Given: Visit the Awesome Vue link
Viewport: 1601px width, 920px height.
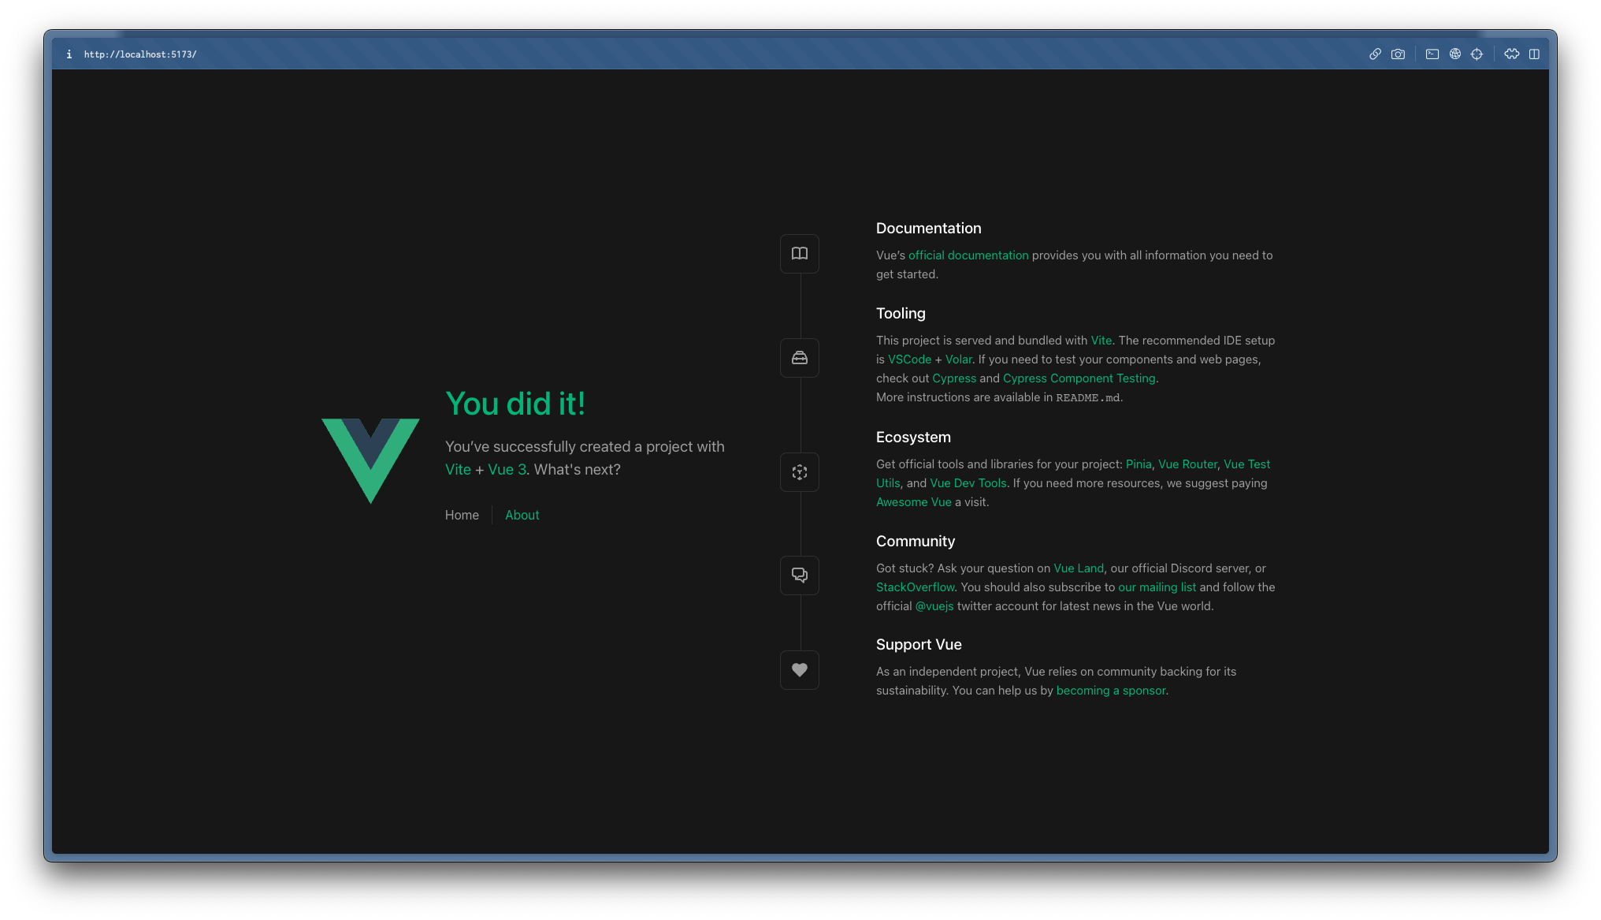Looking at the screenshot, I should (914, 502).
